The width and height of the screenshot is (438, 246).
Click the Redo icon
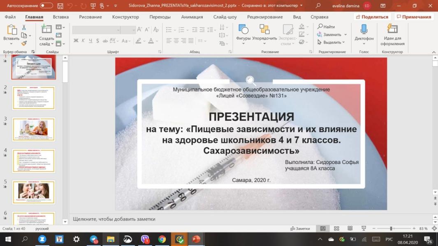coord(83,6)
